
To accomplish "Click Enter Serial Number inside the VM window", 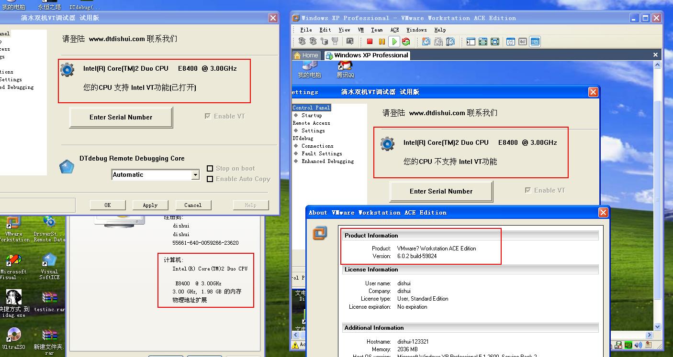I will (441, 191).
